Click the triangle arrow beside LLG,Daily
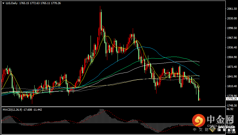The height and width of the screenshot is (135, 238). coord(3,3)
